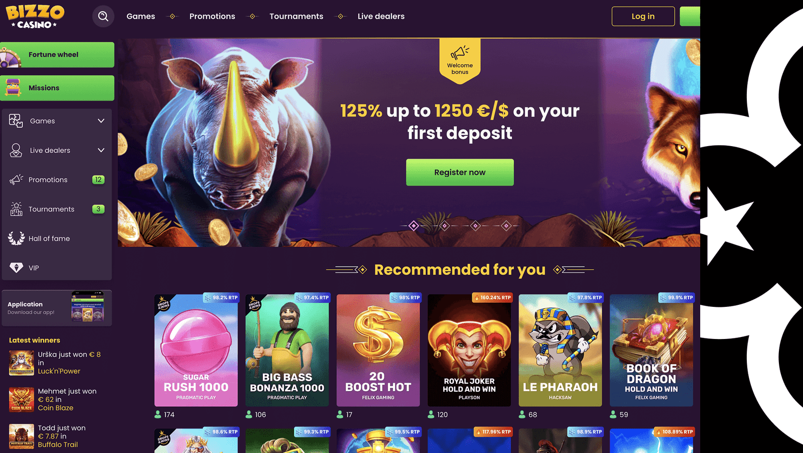The height and width of the screenshot is (453, 803).
Task: Open the Missions treasure chest button
Action: [x=57, y=88]
